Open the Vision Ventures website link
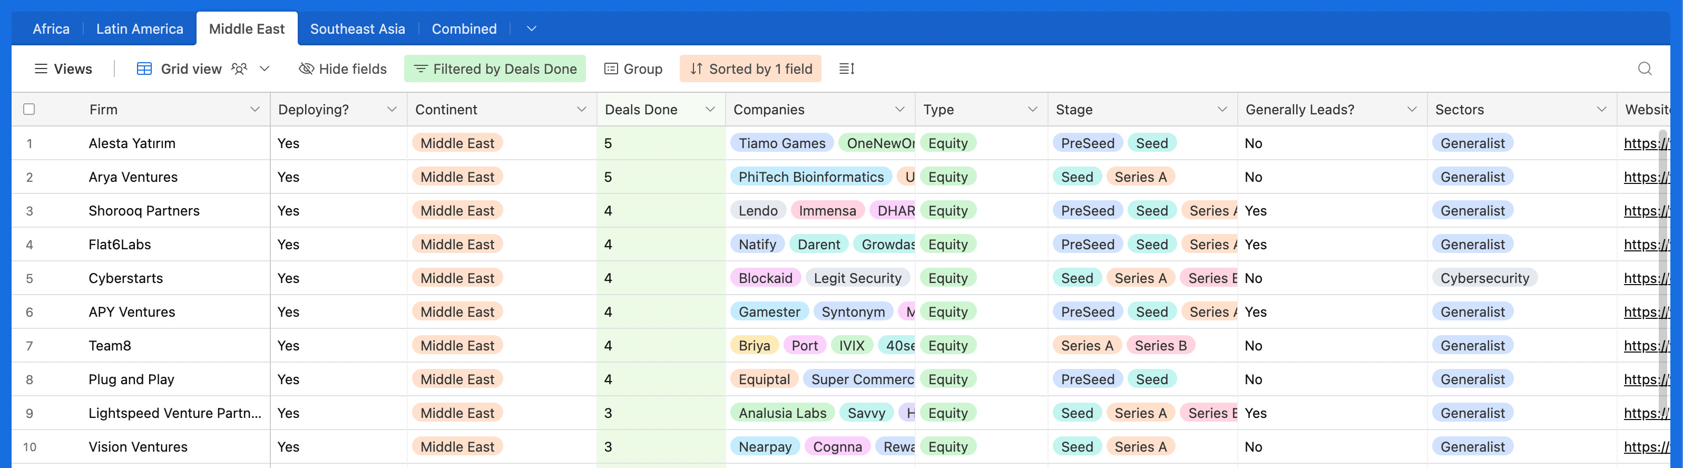 pos(1646,446)
